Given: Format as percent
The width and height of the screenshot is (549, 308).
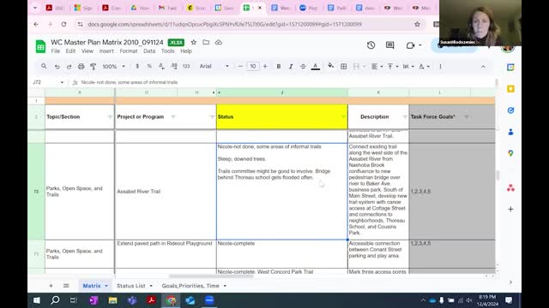Looking at the screenshot, I should 149,67.
